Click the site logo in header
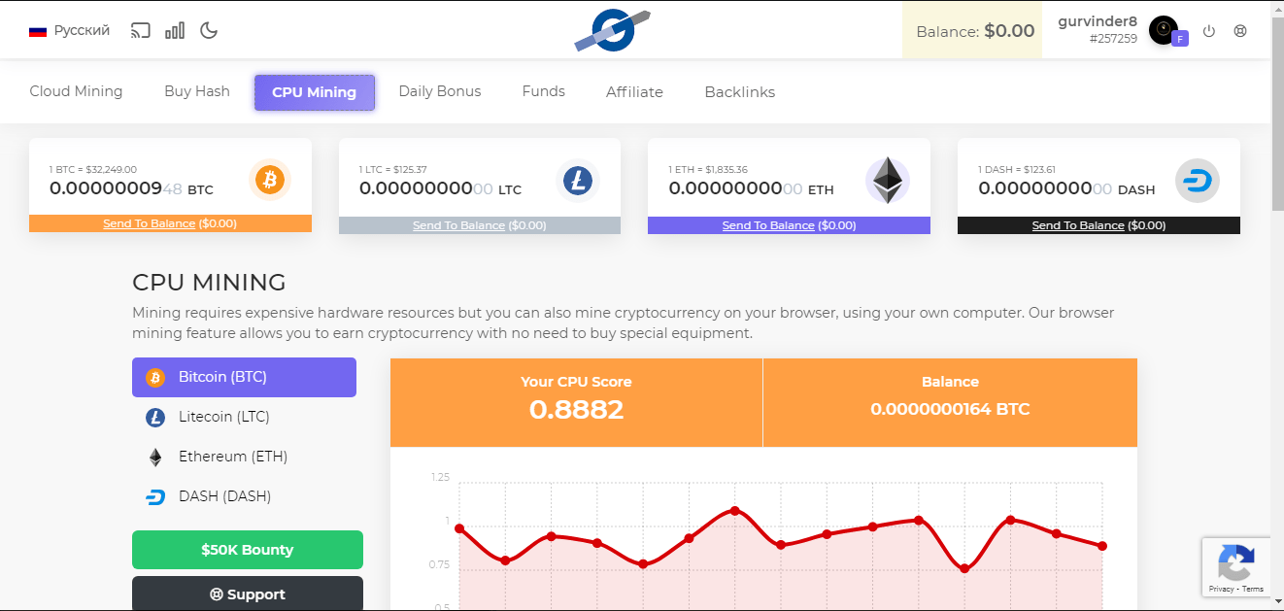1284x611 pixels. tap(612, 30)
